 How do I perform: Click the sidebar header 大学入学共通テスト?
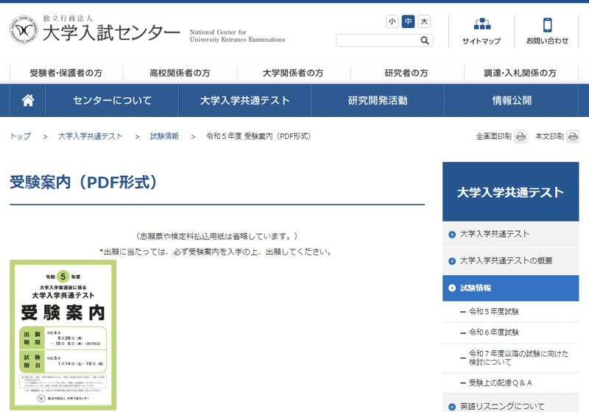[x=510, y=192]
